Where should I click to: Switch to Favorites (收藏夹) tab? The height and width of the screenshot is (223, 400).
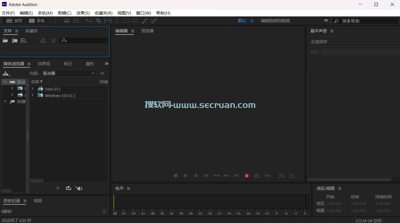point(32,31)
